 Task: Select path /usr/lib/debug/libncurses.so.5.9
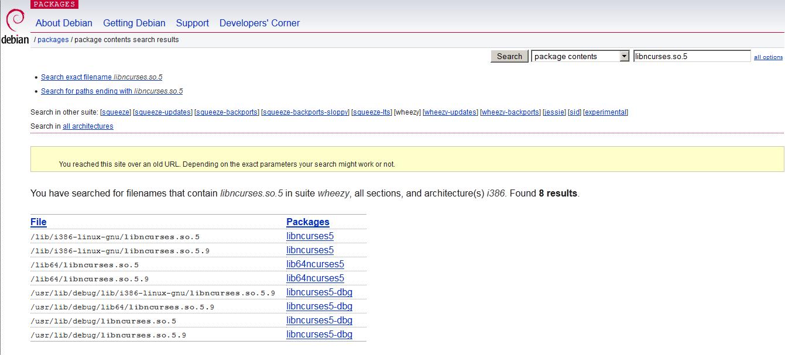click(x=108, y=335)
